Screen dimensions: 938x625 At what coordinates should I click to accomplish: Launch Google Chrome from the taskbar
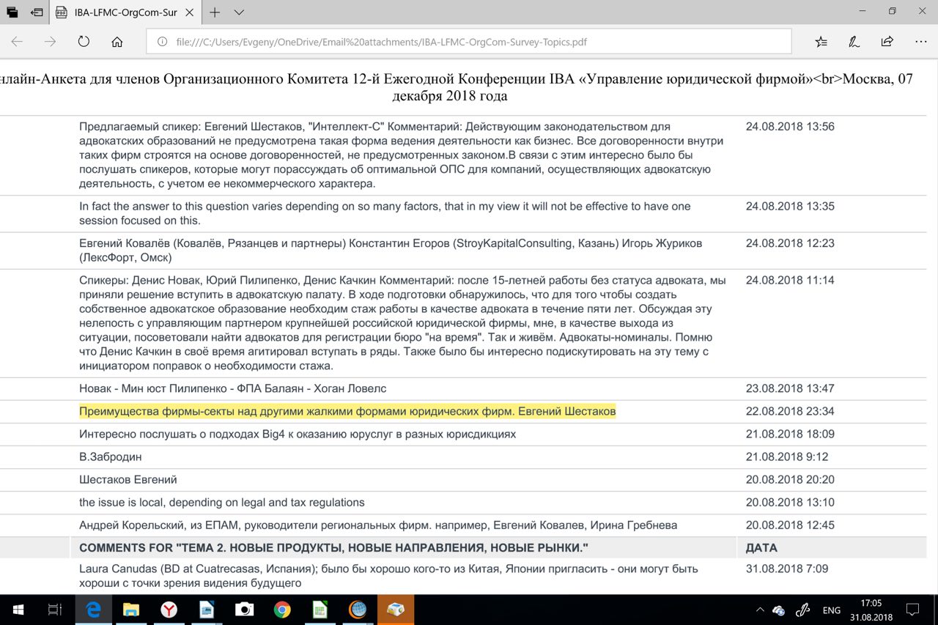coord(282,610)
